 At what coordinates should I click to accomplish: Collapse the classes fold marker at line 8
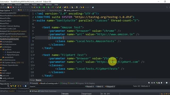click(x=34, y=38)
